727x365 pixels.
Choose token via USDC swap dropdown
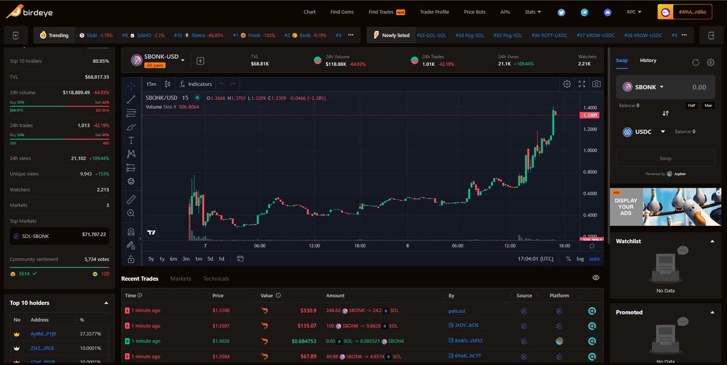point(645,131)
